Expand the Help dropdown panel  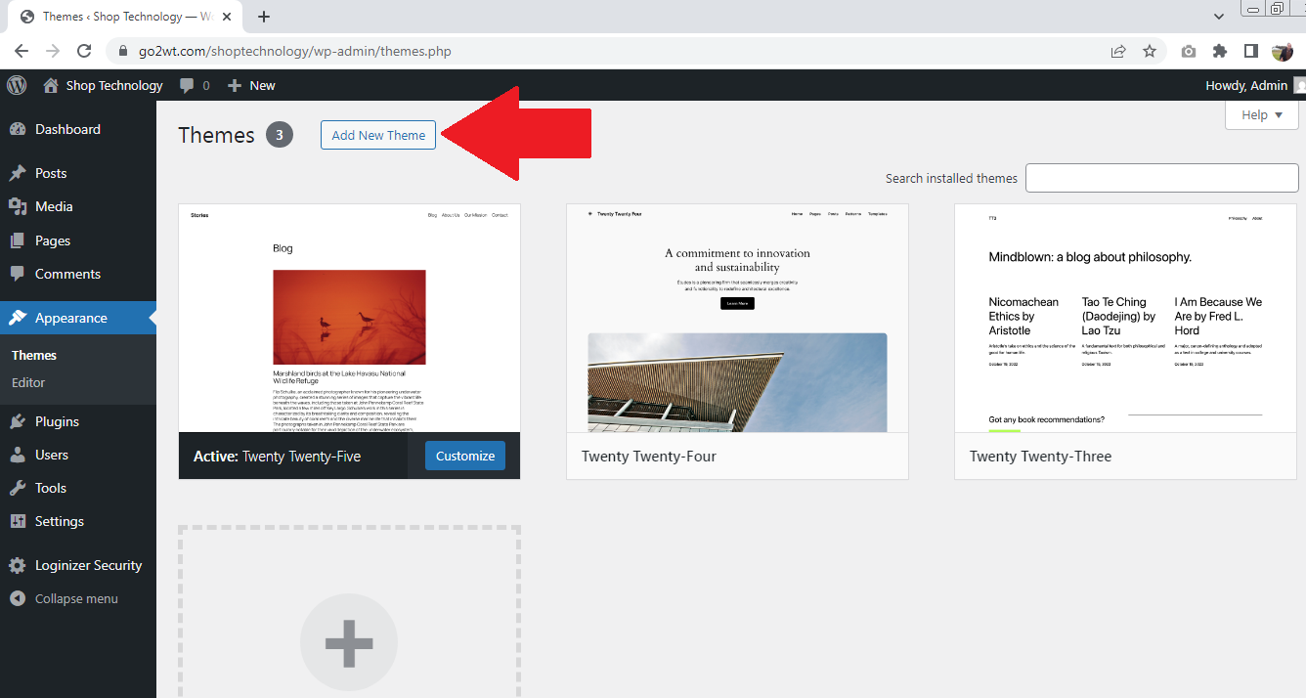1262,114
